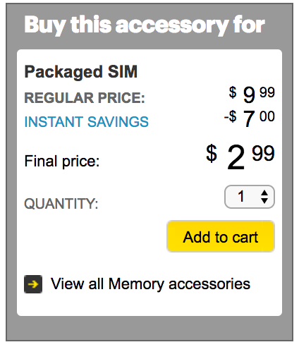Click the superscript 99 cents of the regular price
The height and width of the screenshot is (347, 299).
[x=267, y=92]
